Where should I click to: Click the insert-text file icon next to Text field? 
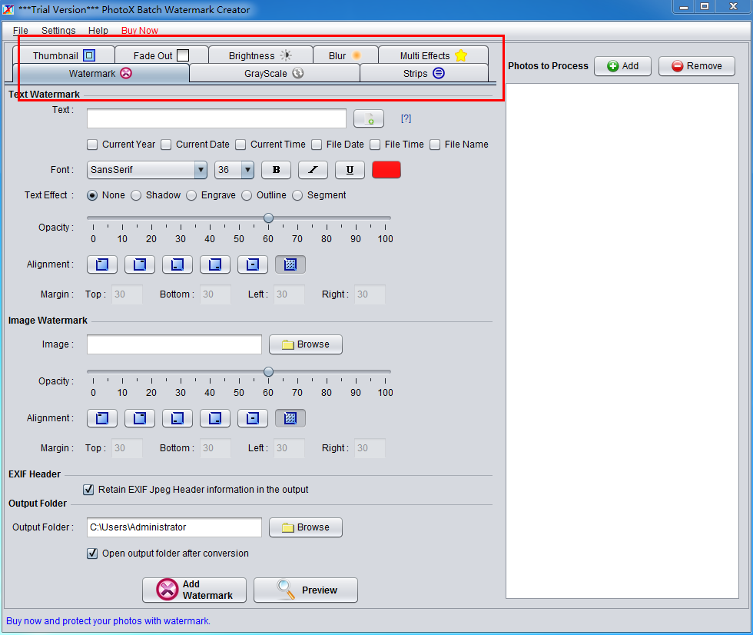pyautogui.click(x=369, y=118)
